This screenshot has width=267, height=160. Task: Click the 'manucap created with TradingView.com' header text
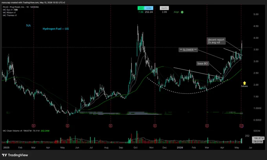pyautogui.click(x=20, y=3)
